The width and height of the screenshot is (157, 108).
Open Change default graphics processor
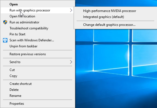[x=116, y=25]
